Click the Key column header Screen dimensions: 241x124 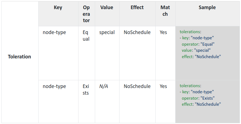point(58,8)
